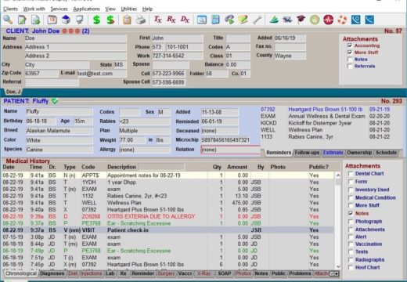Viewport: 407px width, 282px height.
Task: Check the Photograph attachment checkbox
Action: pos(351,222)
